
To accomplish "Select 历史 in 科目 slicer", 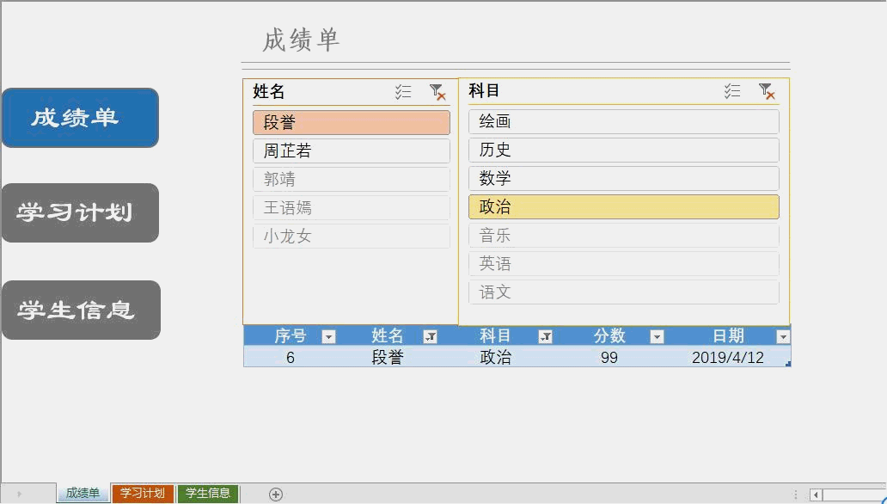I will pyautogui.click(x=623, y=150).
